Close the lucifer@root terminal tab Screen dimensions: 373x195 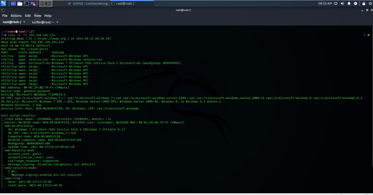[57, 22]
